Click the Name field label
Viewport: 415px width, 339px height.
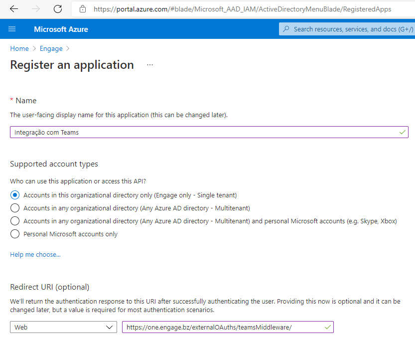click(26, 101)
